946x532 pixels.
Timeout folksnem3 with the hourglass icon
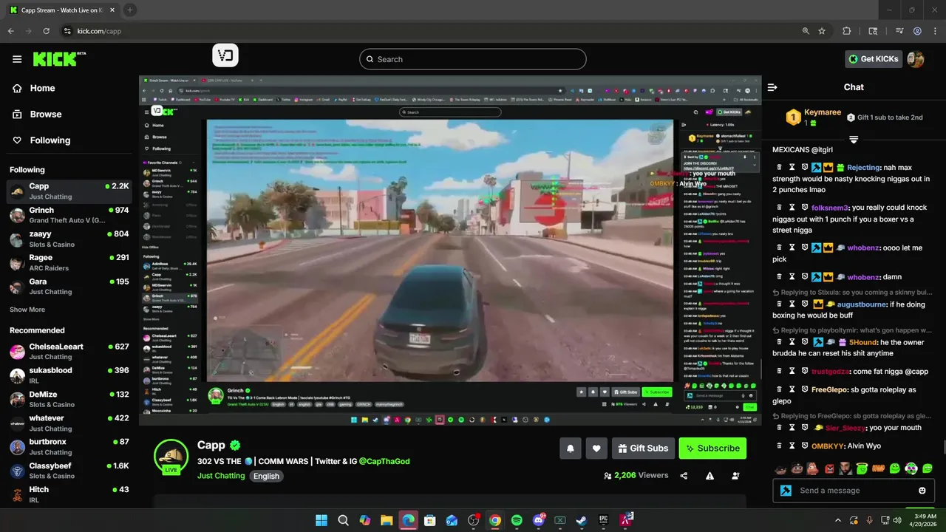pyautogui.click(x=792, y=208)
